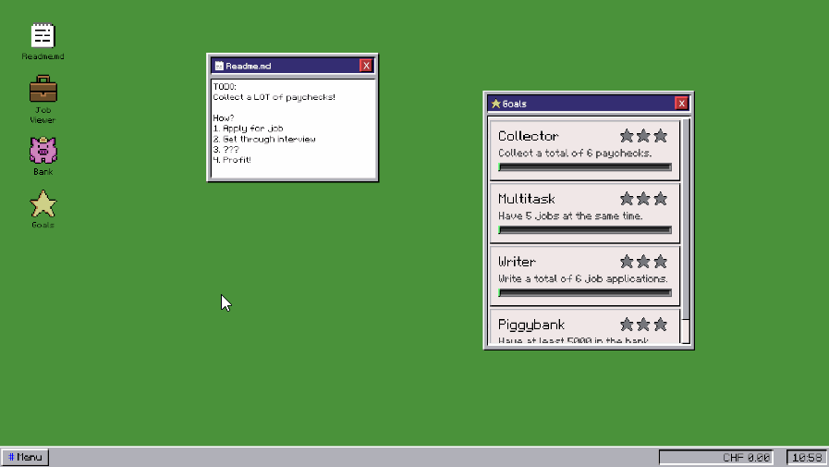Image resolution: width=829 pixels, height=467 pixels.
Task: Click the 10:58 clock in taskbar
Action: point(807,458)
